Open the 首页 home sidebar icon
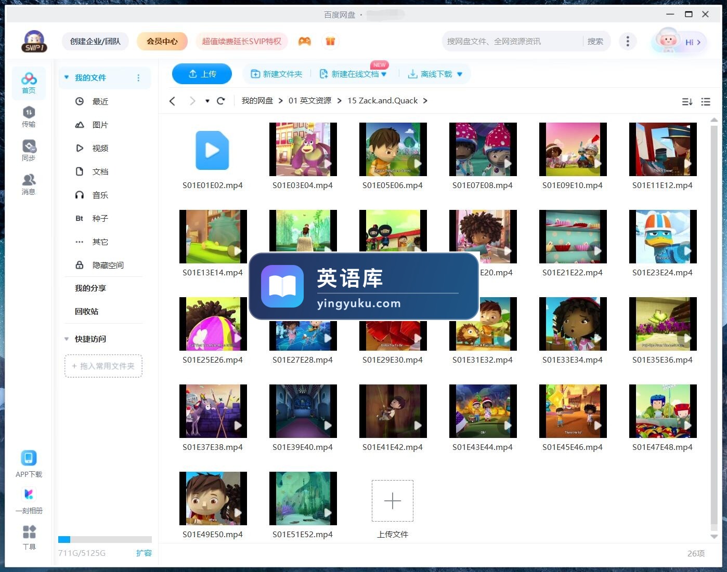727x572 pixels. point(29,83)
